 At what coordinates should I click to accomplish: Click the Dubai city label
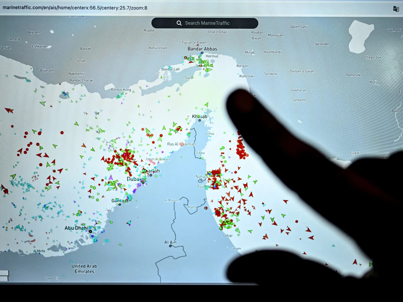[x=134, y=179]
